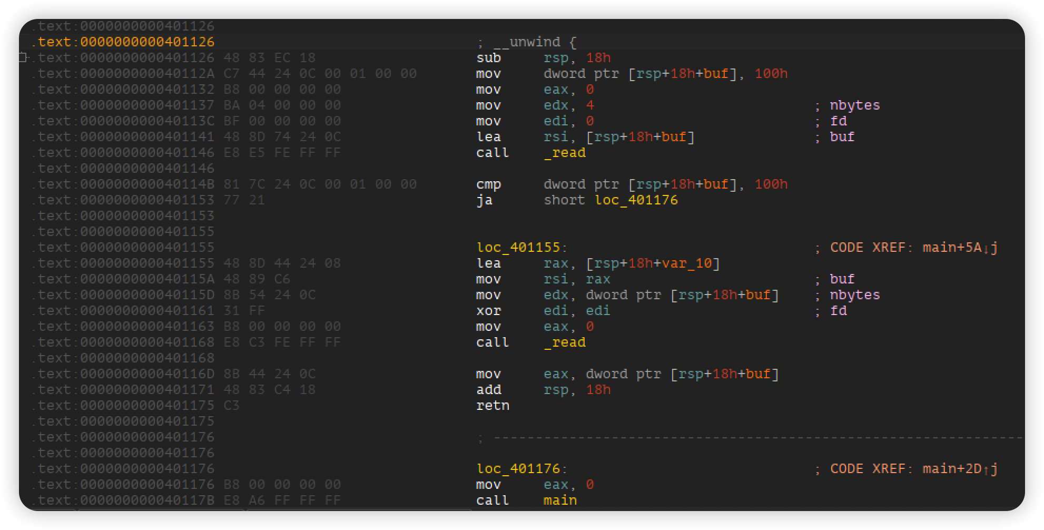This screenshot has height=530, width=1044.
Task: Click hex bytes '48 8D 44 24 08'
Action: click(282, 263)
